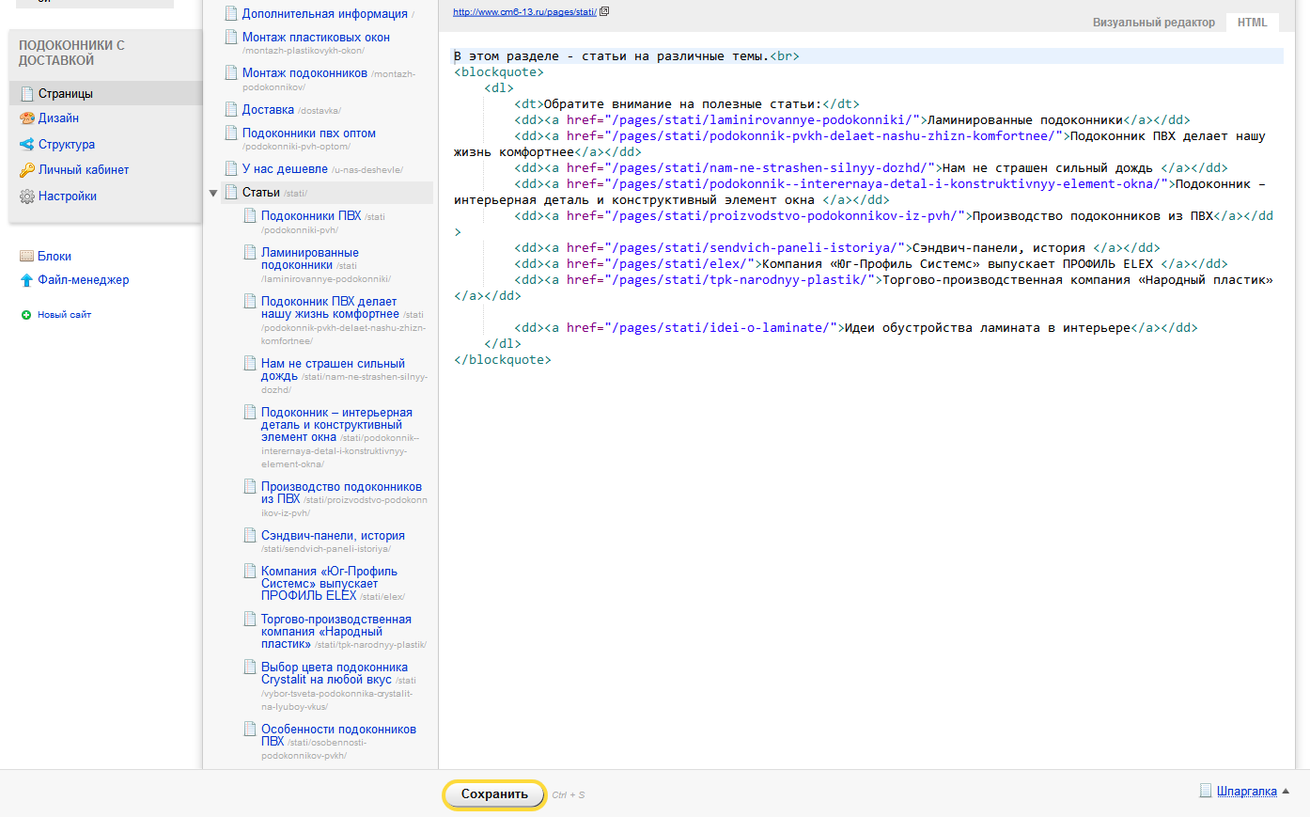The width and height of the screenshot is (1310, 817).
Task: Open Производство подоконников из ПВХ page
Action: (x=341, y=493)
